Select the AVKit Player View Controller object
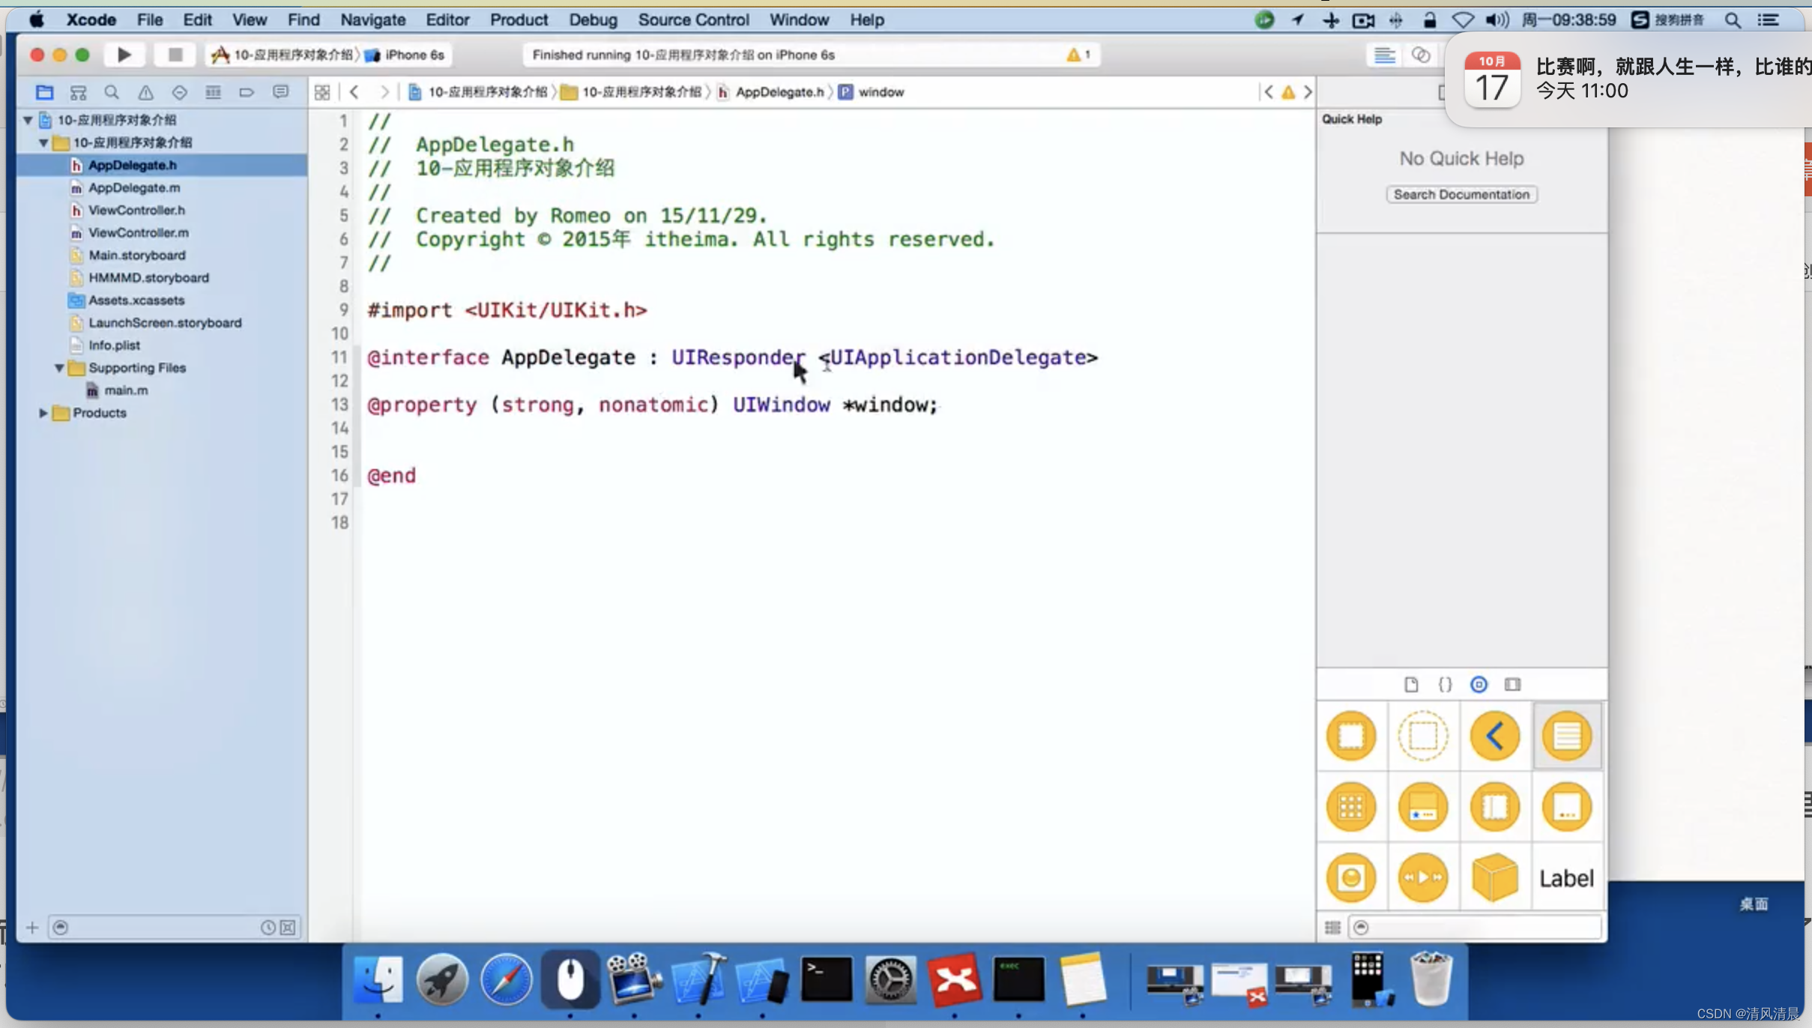Image resolution: width=1812 pixels, height=1028 pixels. click(x=1423, y=877)
